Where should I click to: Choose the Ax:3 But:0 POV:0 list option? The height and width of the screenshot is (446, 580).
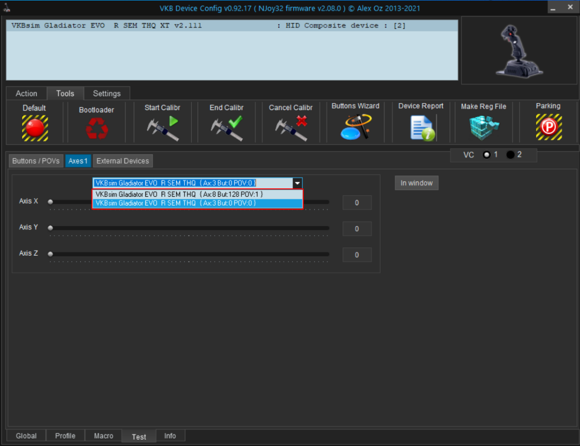point(197,203)
